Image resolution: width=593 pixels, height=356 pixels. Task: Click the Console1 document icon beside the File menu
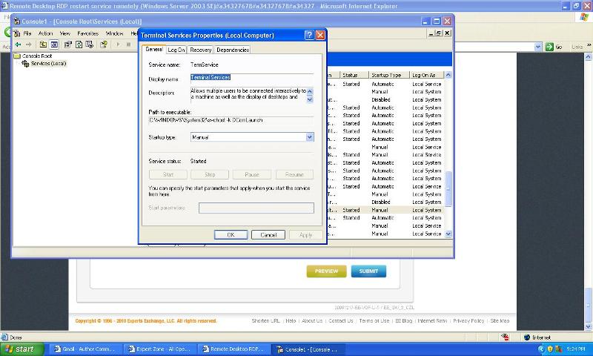(16, 33)
